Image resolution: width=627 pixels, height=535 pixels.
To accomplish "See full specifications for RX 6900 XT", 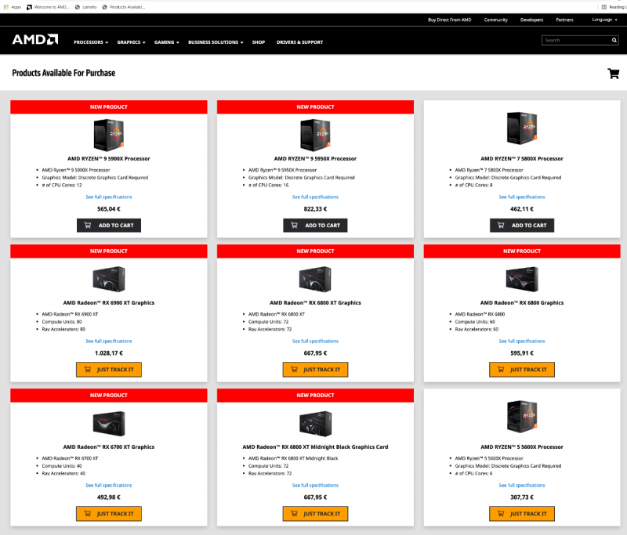I will coord(109,342).
